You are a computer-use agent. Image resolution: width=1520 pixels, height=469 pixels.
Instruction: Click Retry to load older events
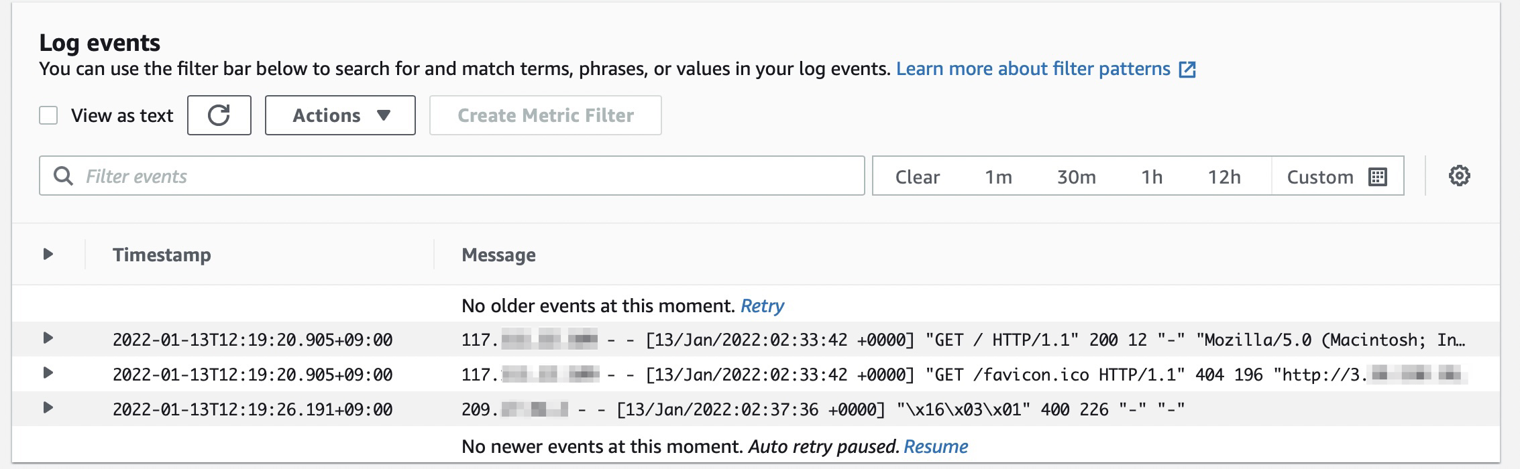[762, 306]
